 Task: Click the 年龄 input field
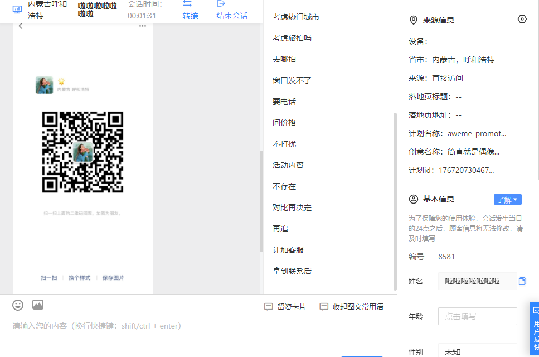pyautogui.click(x=478, y=316)
